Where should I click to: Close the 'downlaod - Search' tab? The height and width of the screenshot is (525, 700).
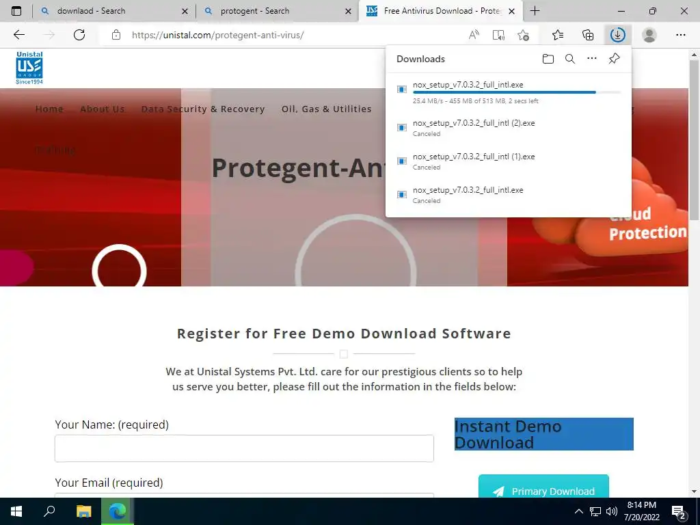point(185,11)
